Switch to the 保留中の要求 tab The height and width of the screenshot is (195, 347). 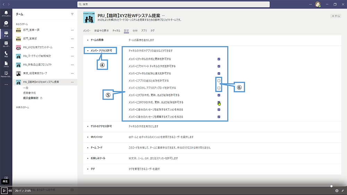pos(101,31)
